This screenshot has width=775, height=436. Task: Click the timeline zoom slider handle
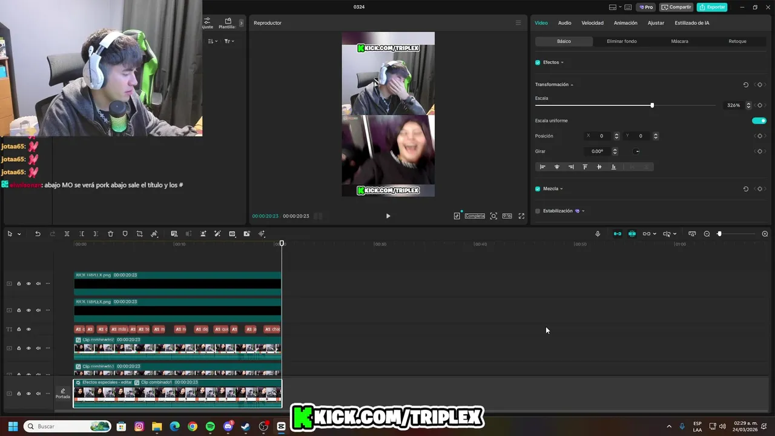[719, 234]
